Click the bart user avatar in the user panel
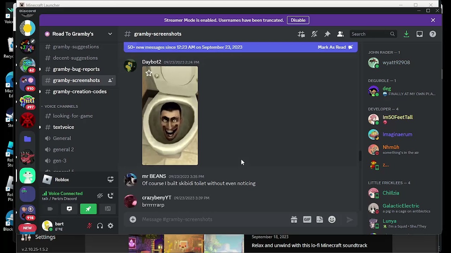451x253 pixels. point(47,226)
